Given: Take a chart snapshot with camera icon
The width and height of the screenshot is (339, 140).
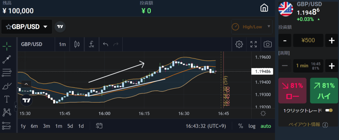Looking at the screenshot, I should (x=267, y=44).
